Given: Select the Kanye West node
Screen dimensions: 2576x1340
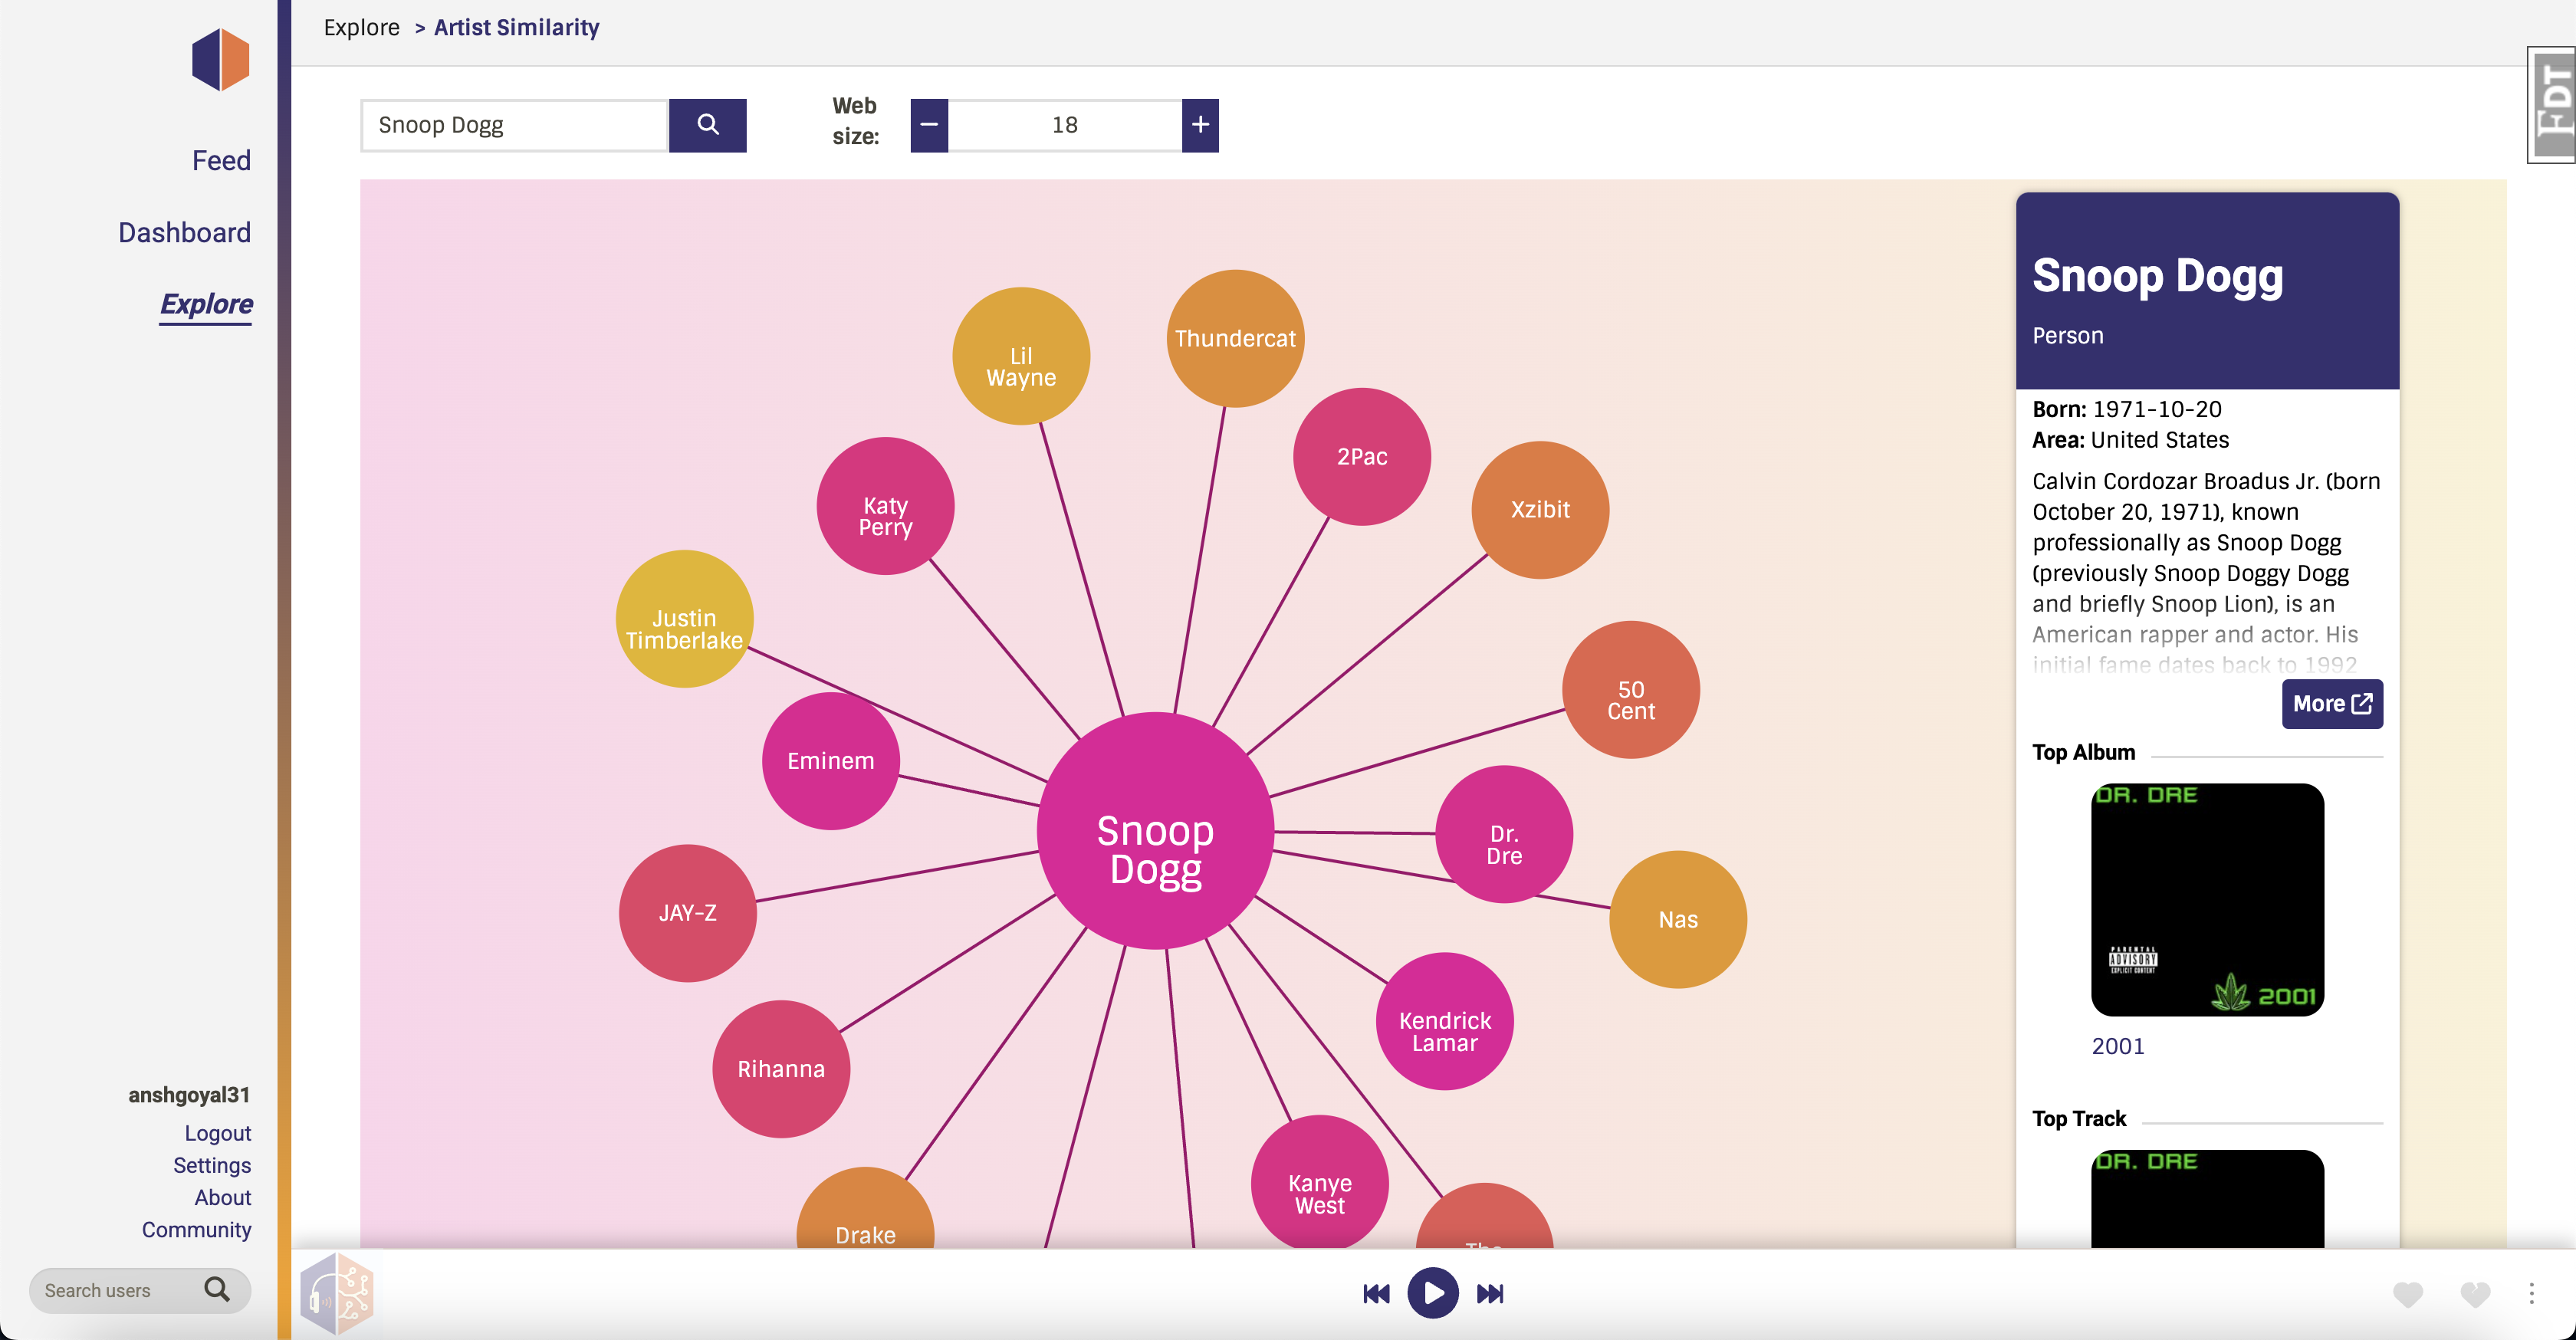Looking at the screenshot, I should point(1319,1182).
